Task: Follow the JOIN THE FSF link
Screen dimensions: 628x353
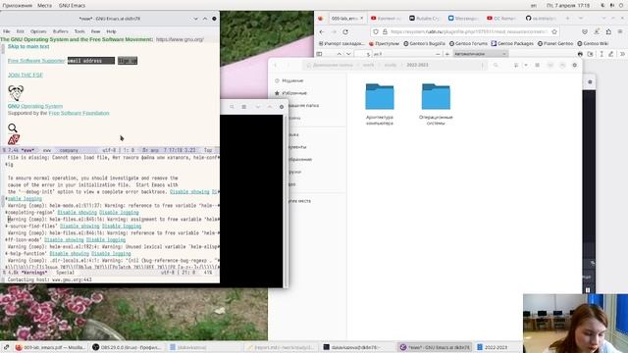Action: tap(26, 76)
